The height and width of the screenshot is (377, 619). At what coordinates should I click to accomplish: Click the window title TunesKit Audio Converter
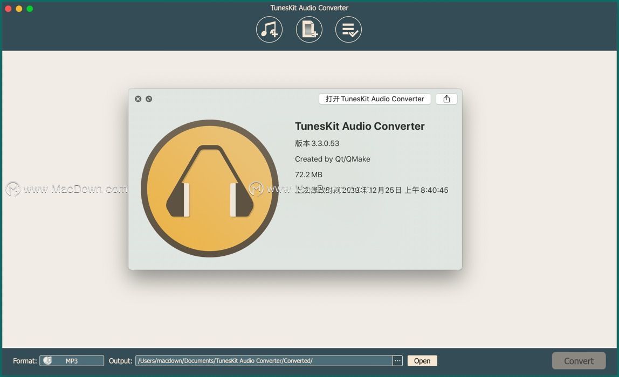pos(309,8)
